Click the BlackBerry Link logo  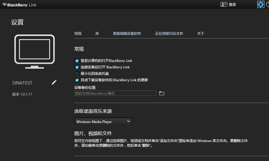point(19,5)
